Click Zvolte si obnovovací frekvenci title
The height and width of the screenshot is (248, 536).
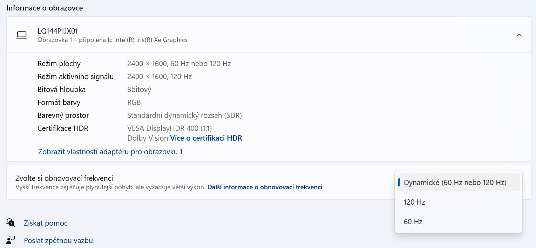[x=64, y=178]
